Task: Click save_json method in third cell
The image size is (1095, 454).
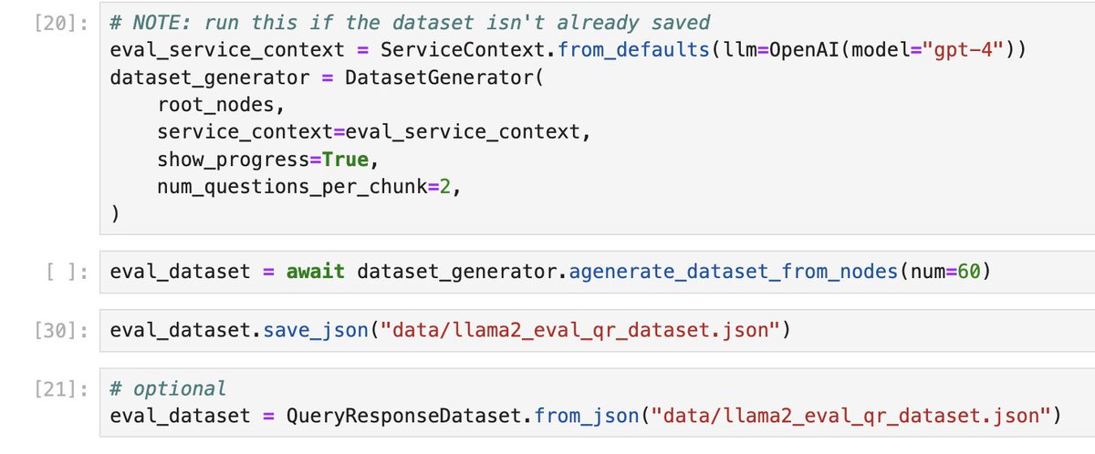Action: coord(318,329)
